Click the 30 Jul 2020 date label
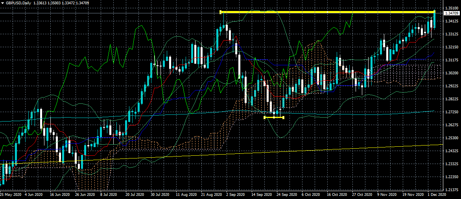The image size is (461, 199). tap(160, 195)
